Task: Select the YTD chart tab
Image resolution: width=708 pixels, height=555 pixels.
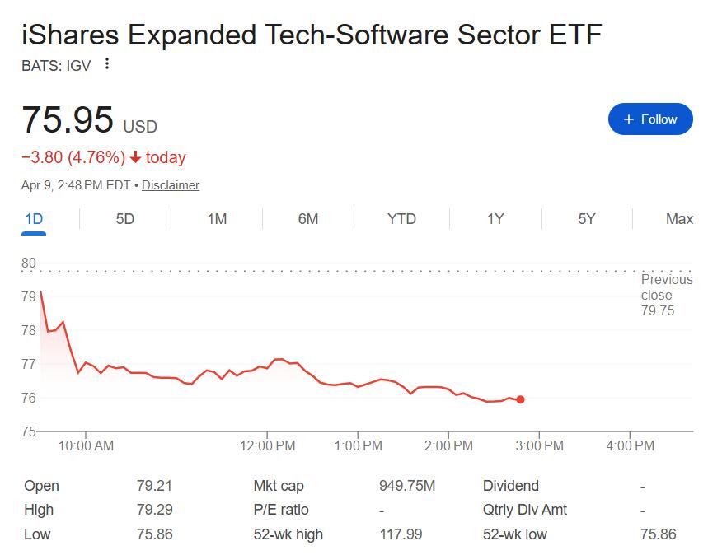Action: click(401, 218)
